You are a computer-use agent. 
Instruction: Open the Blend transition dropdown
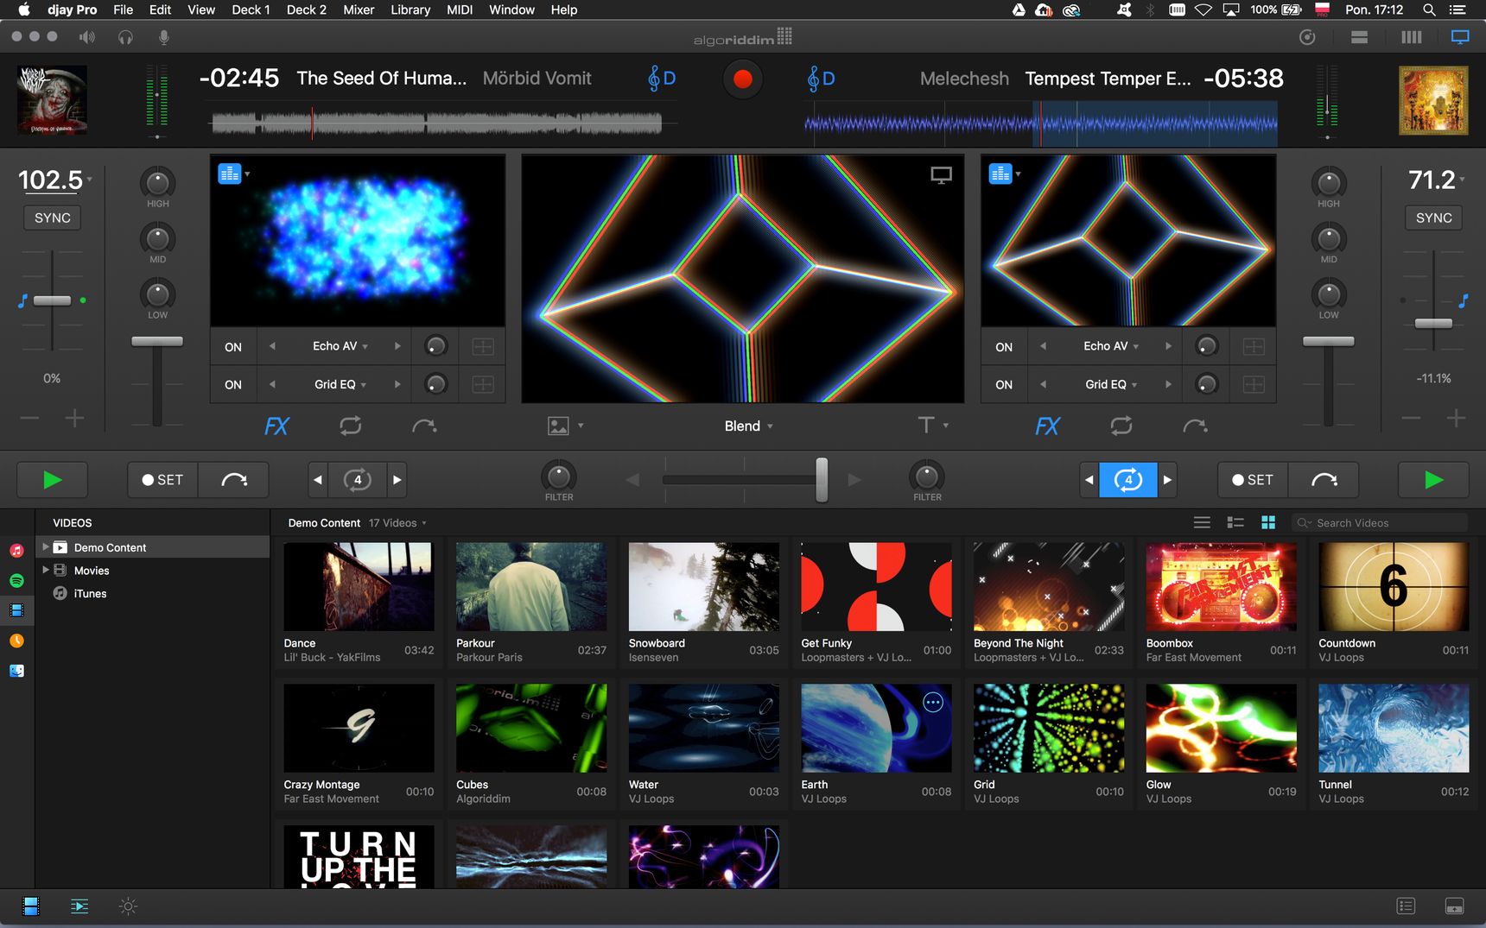coord(748,426)
